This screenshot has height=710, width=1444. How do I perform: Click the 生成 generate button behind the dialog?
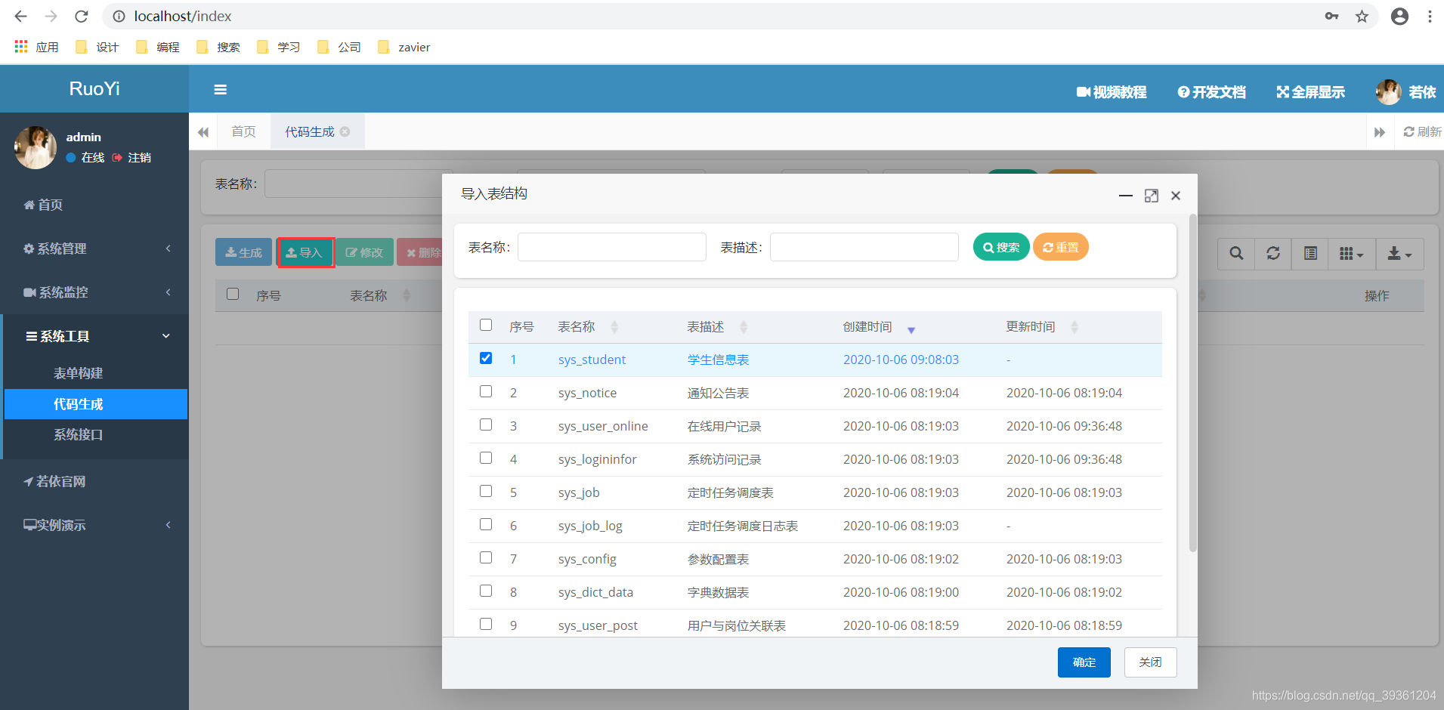(243, 252)
